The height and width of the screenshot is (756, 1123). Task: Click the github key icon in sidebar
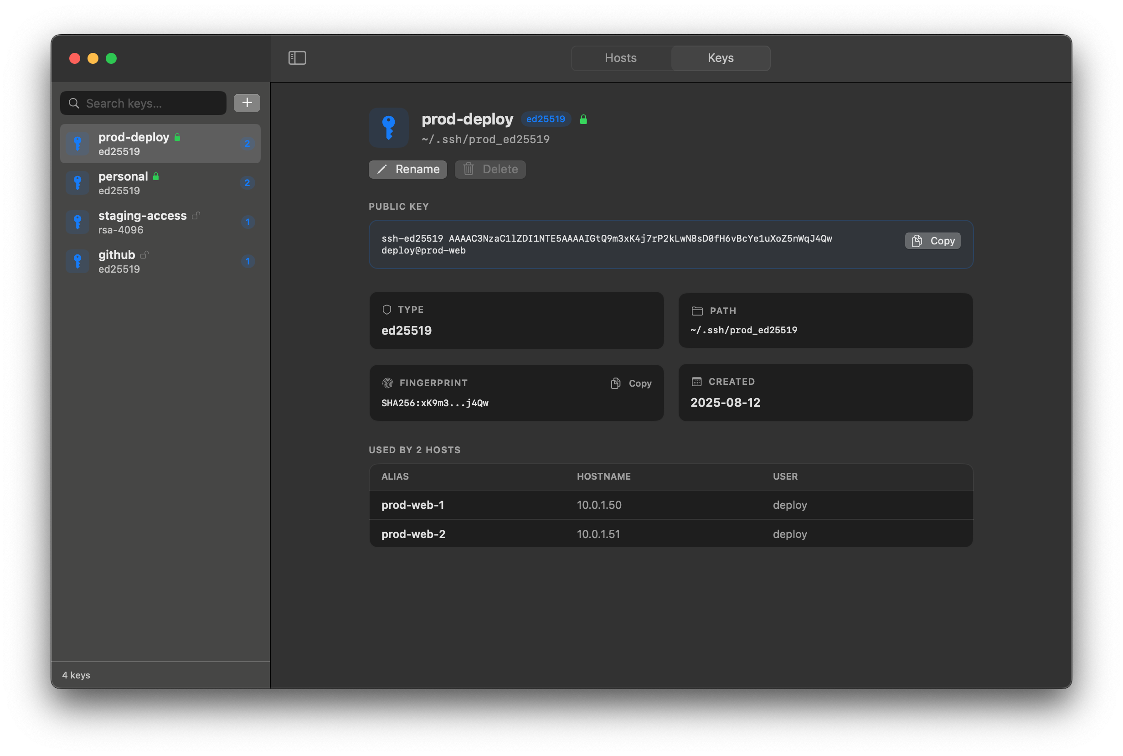(x=77, y=261)
